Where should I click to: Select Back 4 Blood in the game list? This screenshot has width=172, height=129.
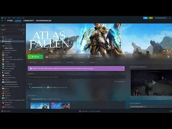tap(8, 46)
